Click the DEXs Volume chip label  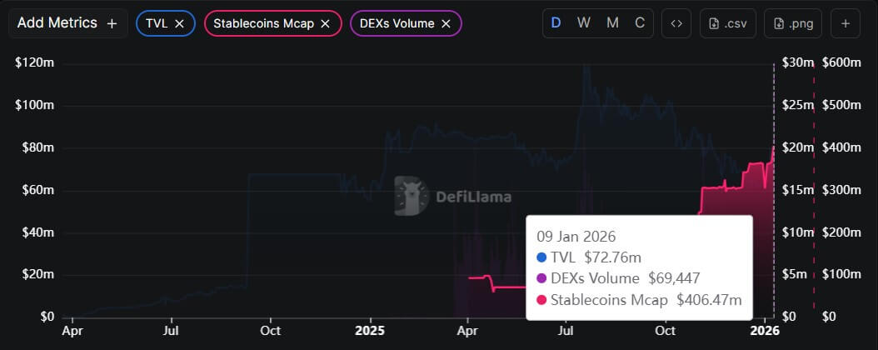(398, 24)
